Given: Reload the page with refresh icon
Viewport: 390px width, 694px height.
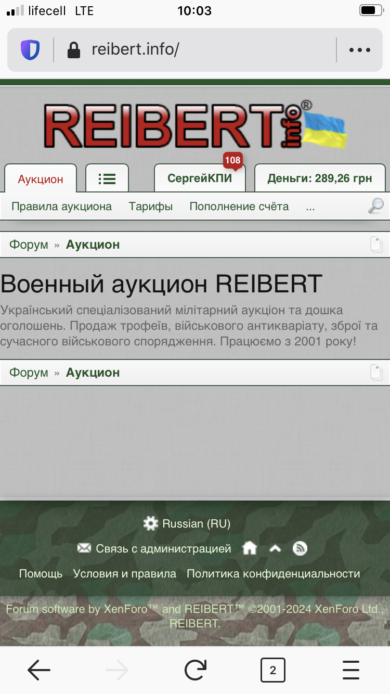Looking at the screenshot, I should tap(195, 670).
